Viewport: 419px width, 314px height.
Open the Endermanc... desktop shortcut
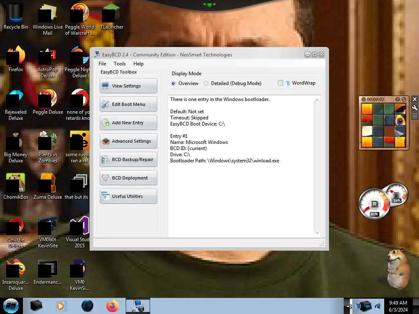(47, 272)
